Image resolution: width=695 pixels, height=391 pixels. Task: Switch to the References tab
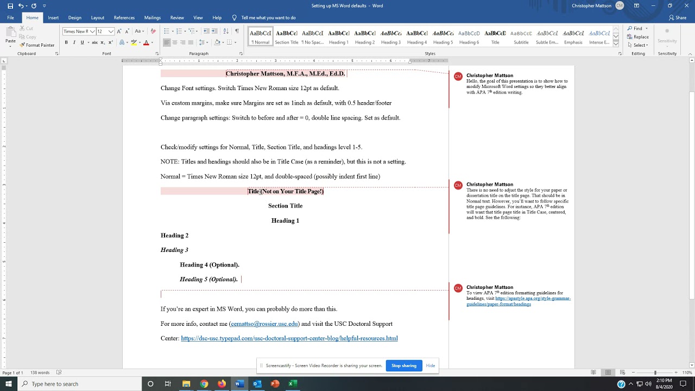point(124,18)
